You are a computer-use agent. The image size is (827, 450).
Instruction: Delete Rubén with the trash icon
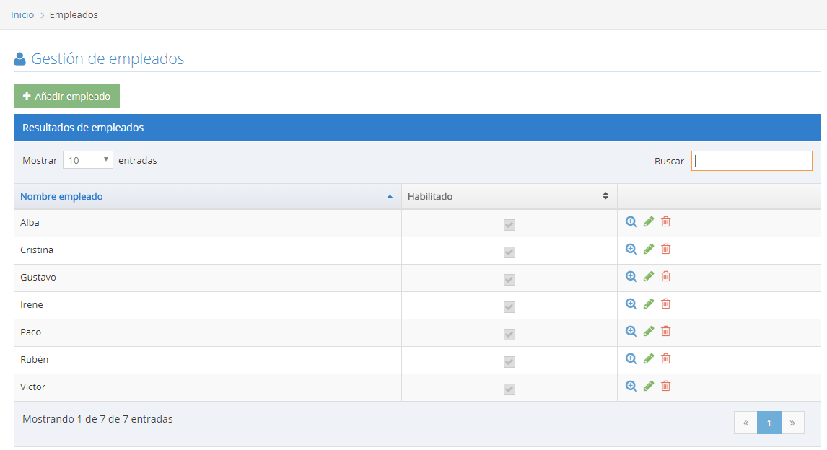[x=666, y=358]
